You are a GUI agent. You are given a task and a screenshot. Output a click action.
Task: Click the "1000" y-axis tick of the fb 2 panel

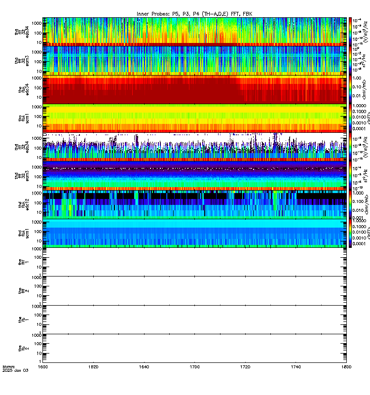click(x=37, y=335)
